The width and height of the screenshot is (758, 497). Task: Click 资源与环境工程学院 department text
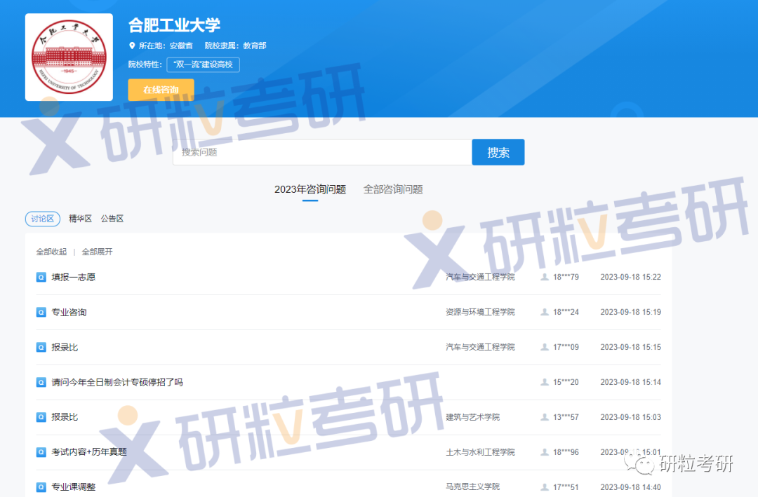[x=480, y=313]
